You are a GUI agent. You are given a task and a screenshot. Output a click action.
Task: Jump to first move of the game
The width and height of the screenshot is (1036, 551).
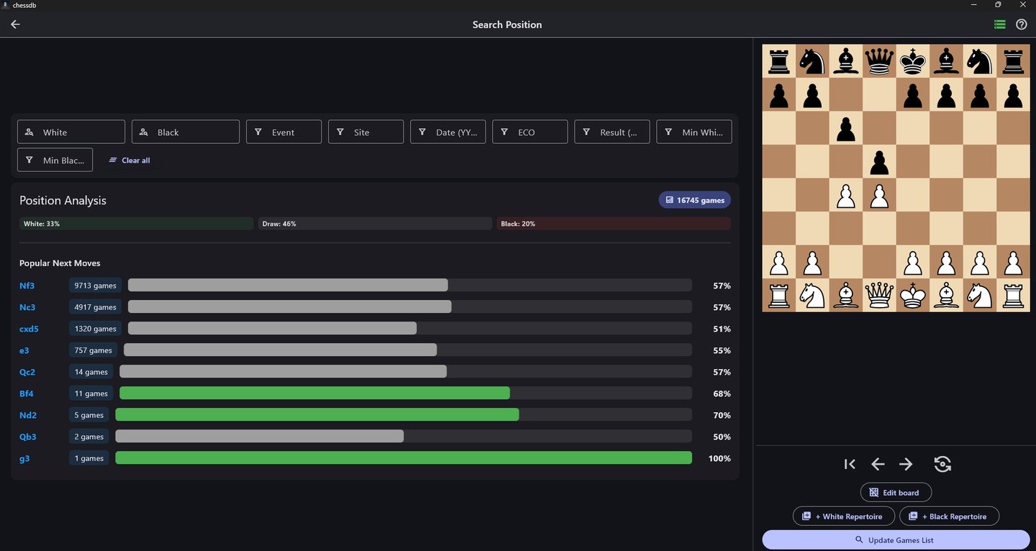(850, 464)
